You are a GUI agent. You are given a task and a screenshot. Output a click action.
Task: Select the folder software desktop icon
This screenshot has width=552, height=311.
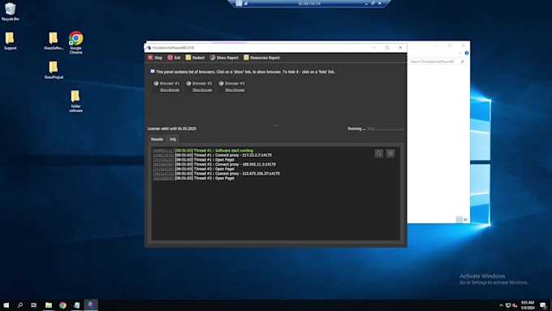75,101
